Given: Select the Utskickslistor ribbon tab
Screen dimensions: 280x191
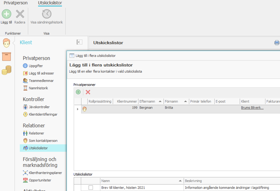Looking at the screenshot, I should 50,3.
